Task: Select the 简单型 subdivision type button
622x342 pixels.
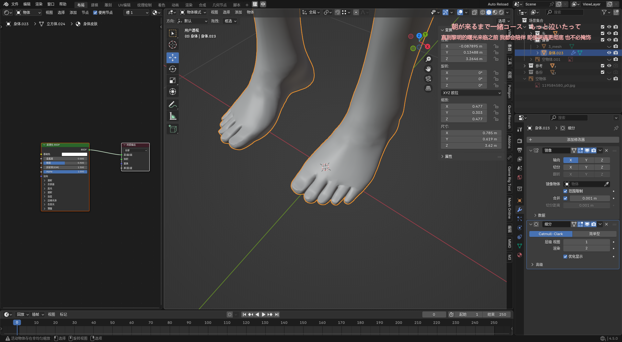Action: pos(594,234)
